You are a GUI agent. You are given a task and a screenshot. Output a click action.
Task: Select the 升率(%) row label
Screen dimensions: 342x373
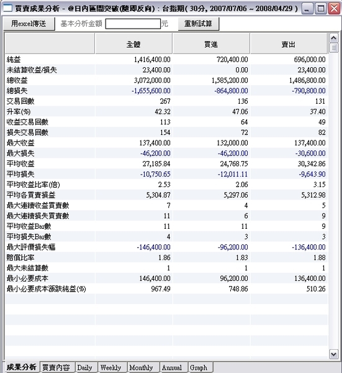click(19, 111)
